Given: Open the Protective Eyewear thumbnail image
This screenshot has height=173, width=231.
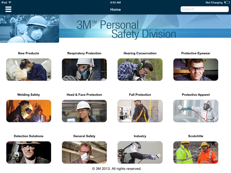Looking at the screenshot, I should (196, 69).
